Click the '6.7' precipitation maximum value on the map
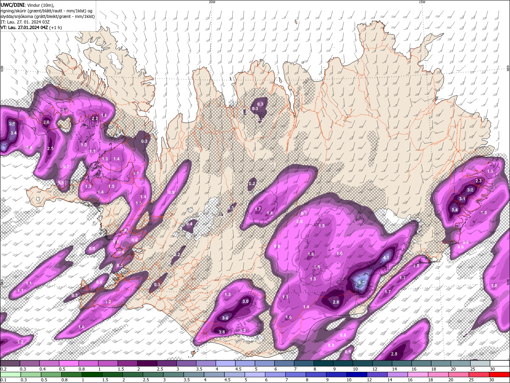 click(x=362, y=282)
